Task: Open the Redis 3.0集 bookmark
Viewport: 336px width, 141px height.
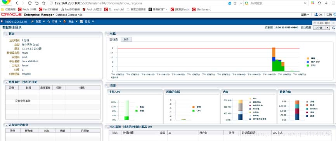Action: pyautogui.click(x=27, y=9)
